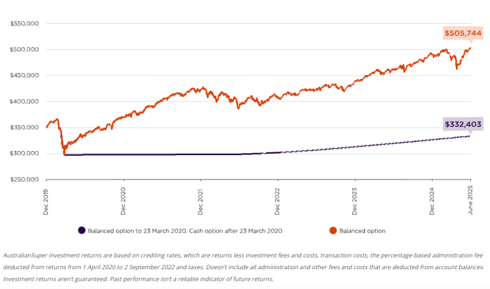Toggle the 'Balanced option' legend label
The width and height of the screenshot is (490, 289).
point(362,230)
